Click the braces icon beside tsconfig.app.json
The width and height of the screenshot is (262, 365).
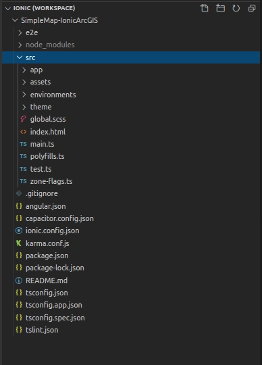pos(19,305)
